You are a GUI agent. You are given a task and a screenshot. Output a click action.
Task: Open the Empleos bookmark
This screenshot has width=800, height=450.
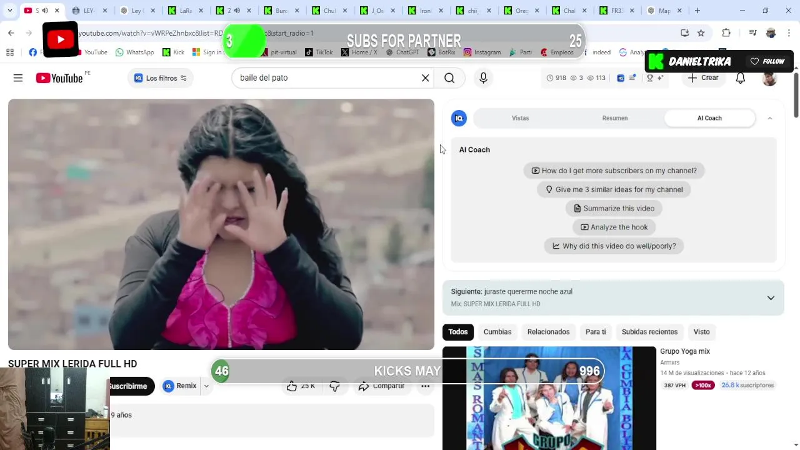557,52
